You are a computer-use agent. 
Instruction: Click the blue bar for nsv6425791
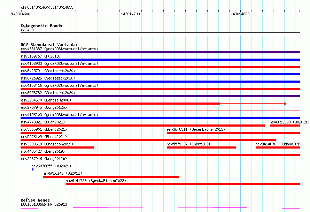(x=160, y=74)
